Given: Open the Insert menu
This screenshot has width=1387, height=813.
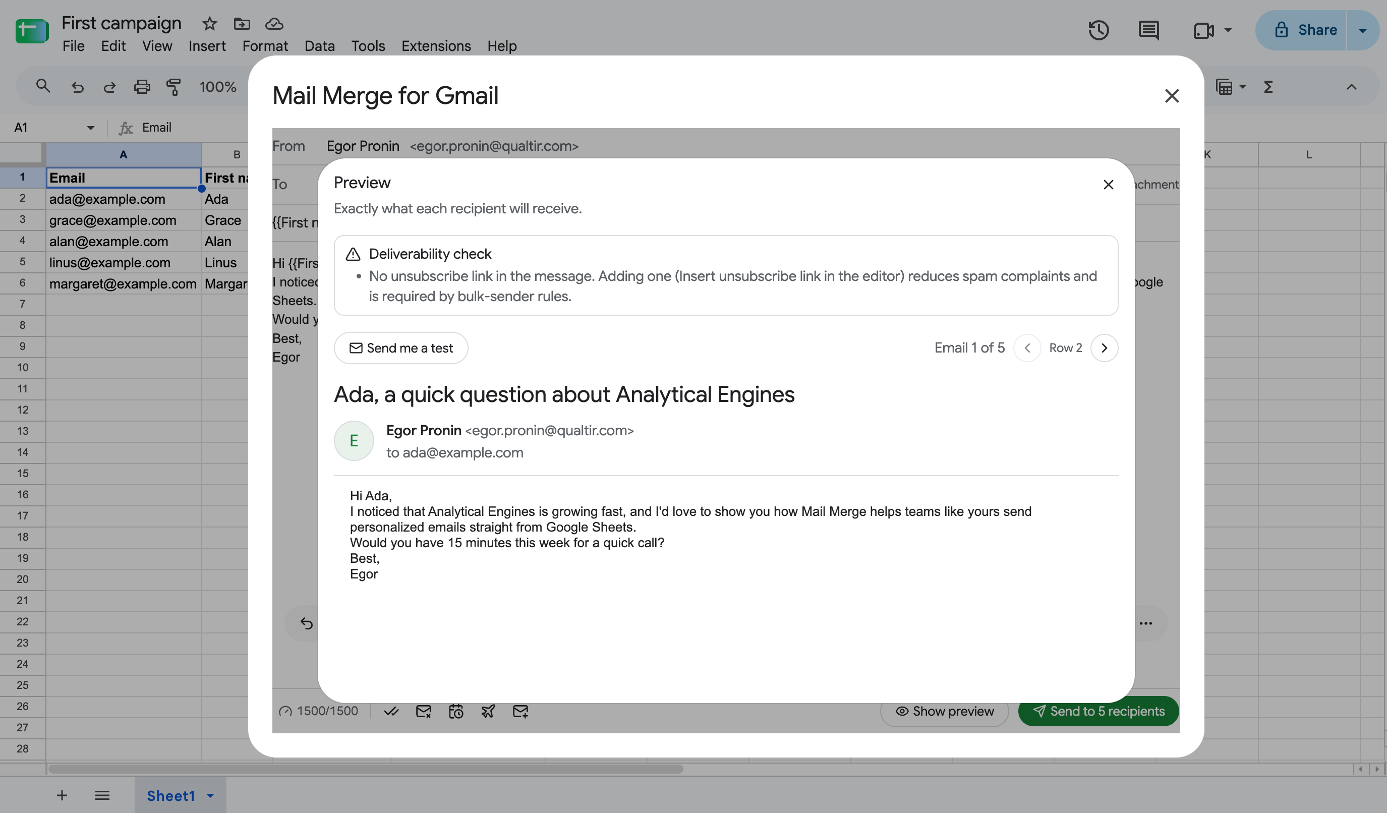Looking at the screenshot, I should point(207,46).
